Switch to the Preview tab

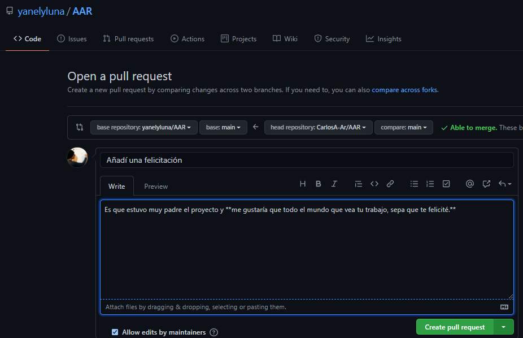point(156,186)
